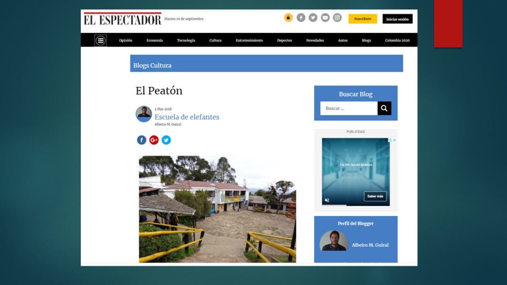The width and height of the screenshot is (507, 285).
Task: Click the yellow Suscríbete button
Action: pyautogui.click(x=363, y=19)
